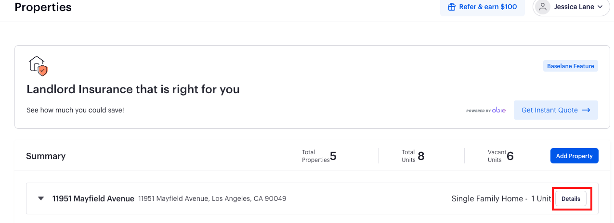Click the Jessica Lane profile avatar icon
Viewport: 614px width, 223px height.
(x=543, y=7)
